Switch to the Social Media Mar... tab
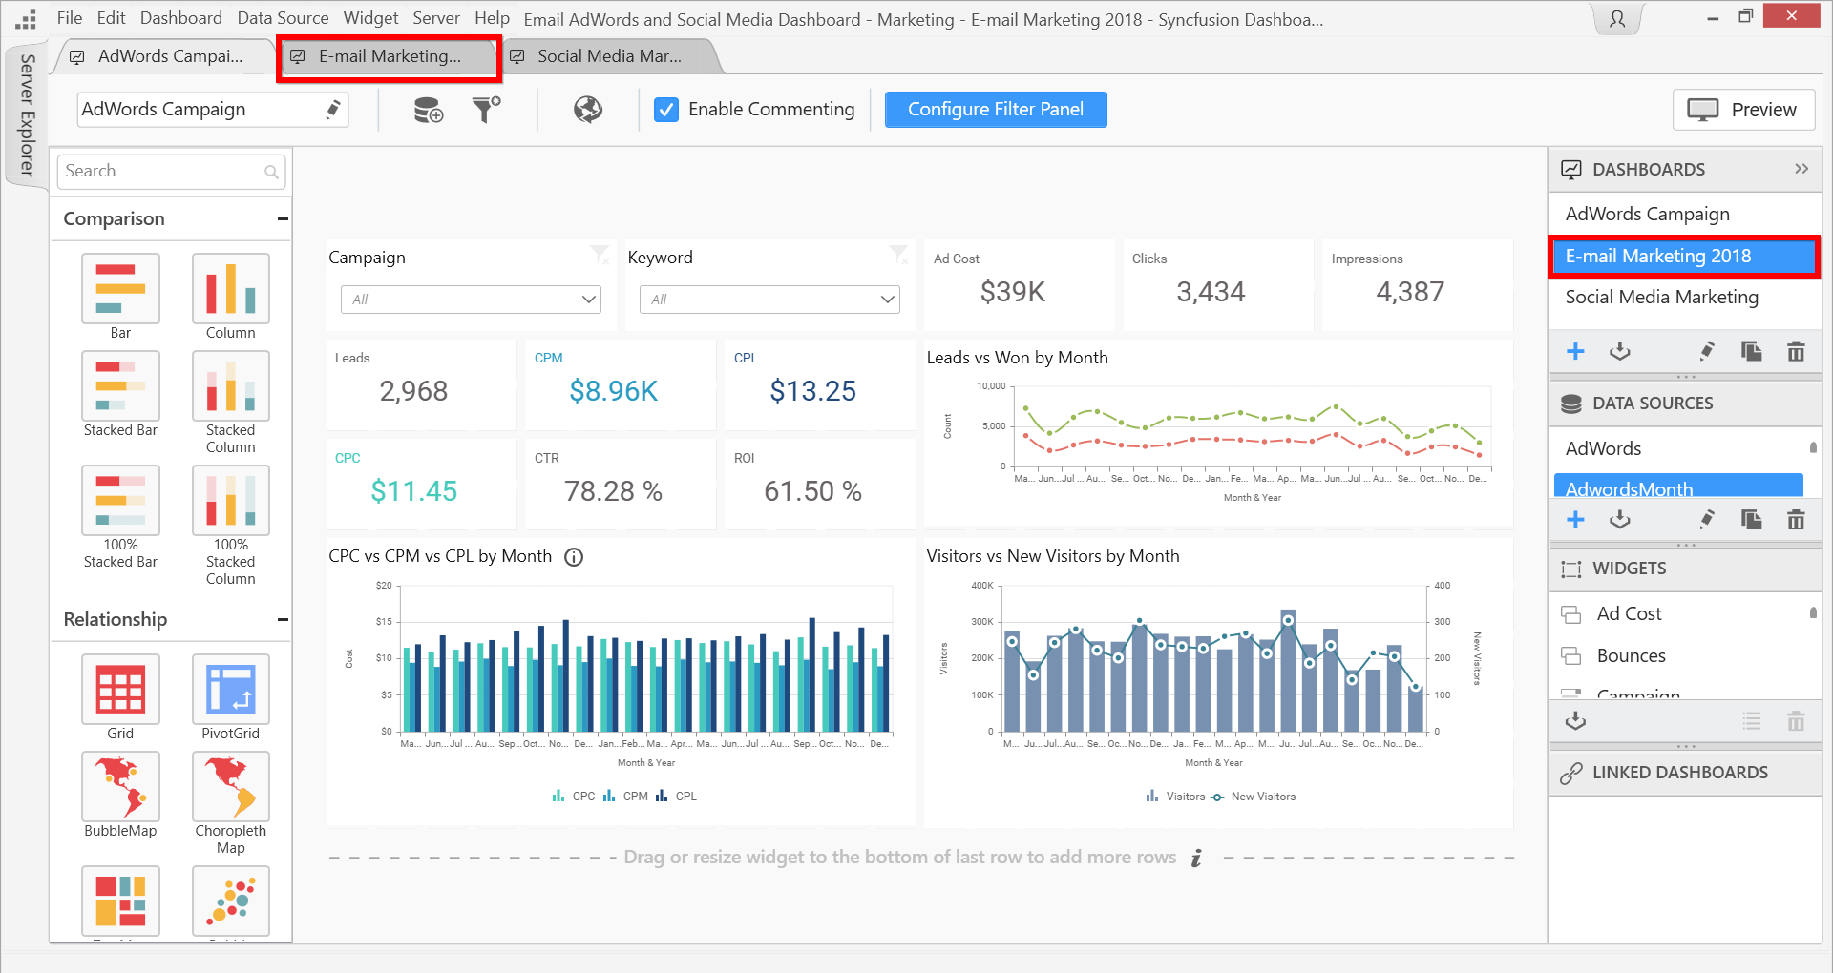 tap(608, 56)
